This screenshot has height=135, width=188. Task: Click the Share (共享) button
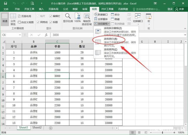[179, 9]
